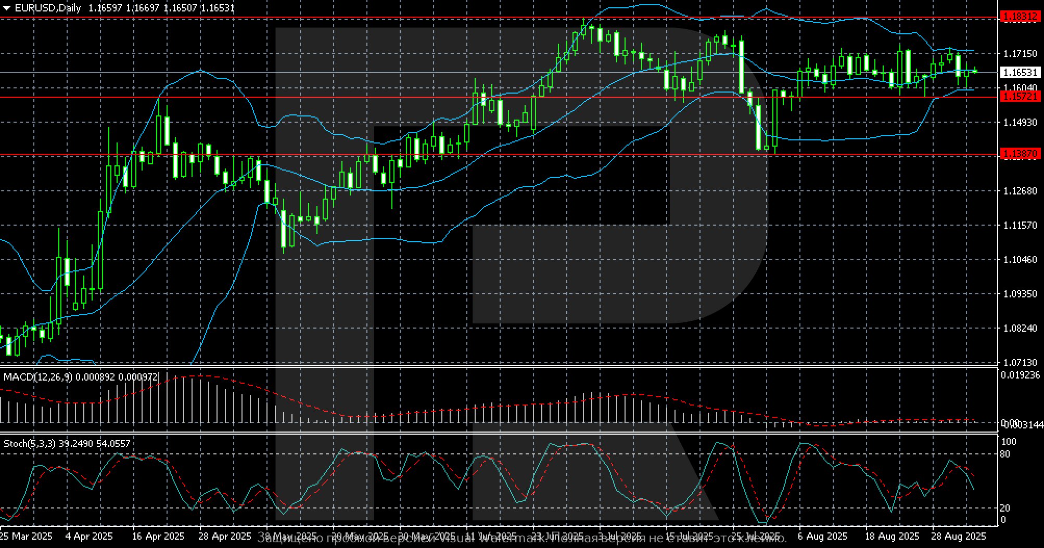Click the 1.13870 red price label
Screen dimensions: 1044x548
click(1020, 153)
